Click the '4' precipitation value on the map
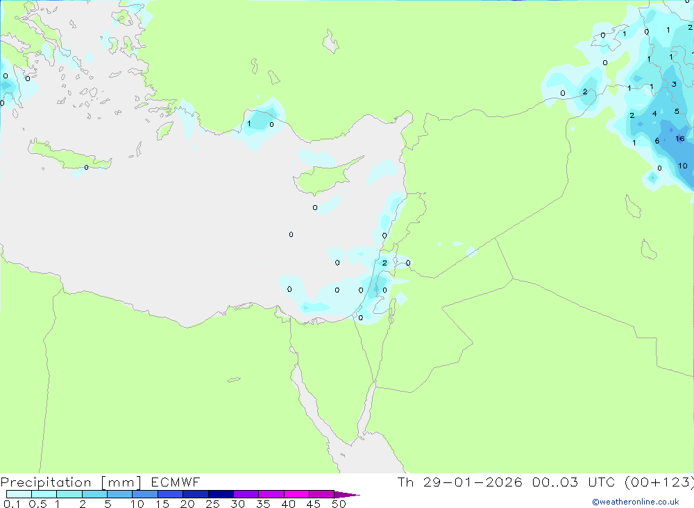The width and height of the screenshot is (694, 508). [654, 114]
